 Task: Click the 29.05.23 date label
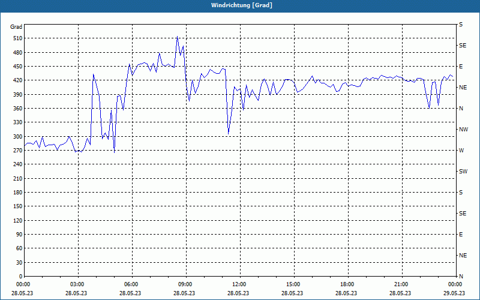454,293
